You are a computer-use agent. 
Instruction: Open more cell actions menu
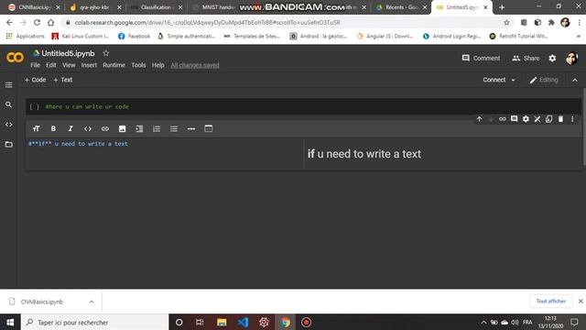pos(572,119)
